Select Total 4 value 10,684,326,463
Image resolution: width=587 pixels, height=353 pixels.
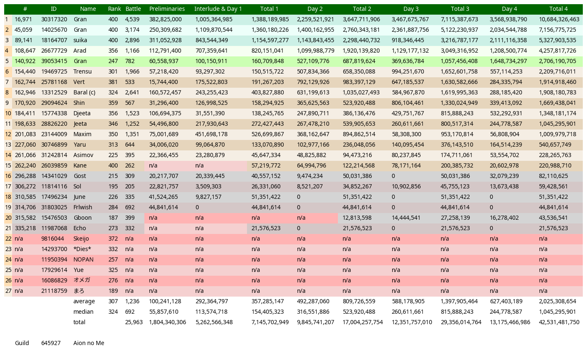(559, 19)
